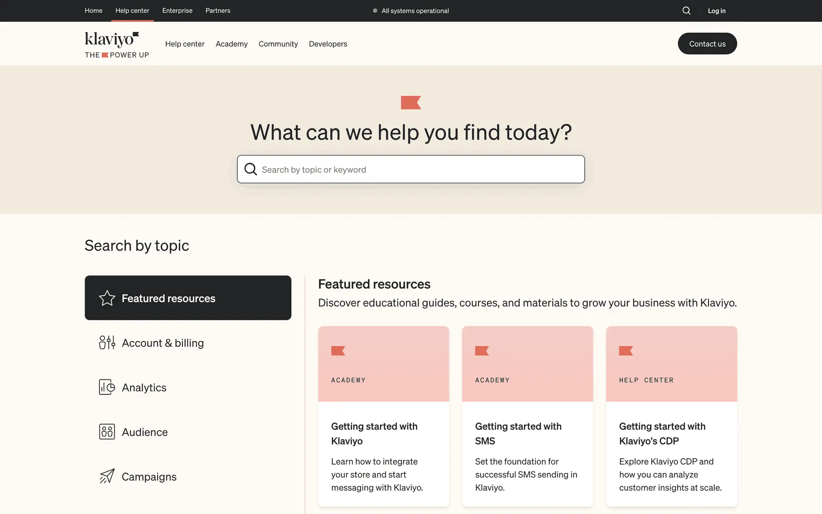Click the Account & billing sliders icon
The image size is (822, 514).
(x=107, y=343)
